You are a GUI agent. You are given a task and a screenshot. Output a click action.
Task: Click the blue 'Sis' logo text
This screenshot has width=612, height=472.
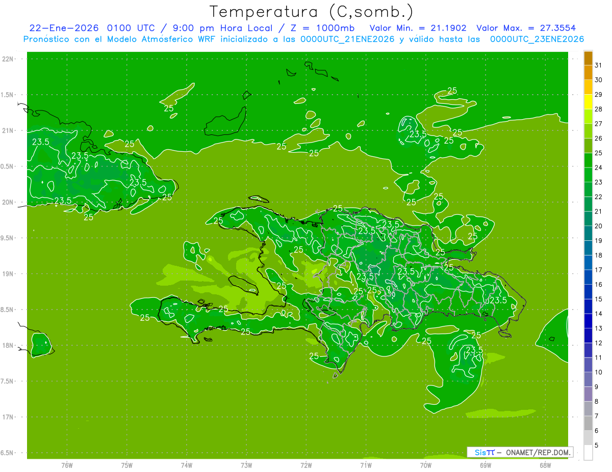pos(480,452)
